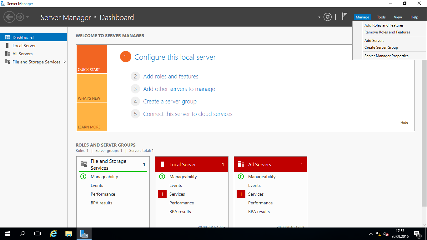Click the Local Server sidebar icon
Viewport: 427px width, 240px height.
[7, 46]
